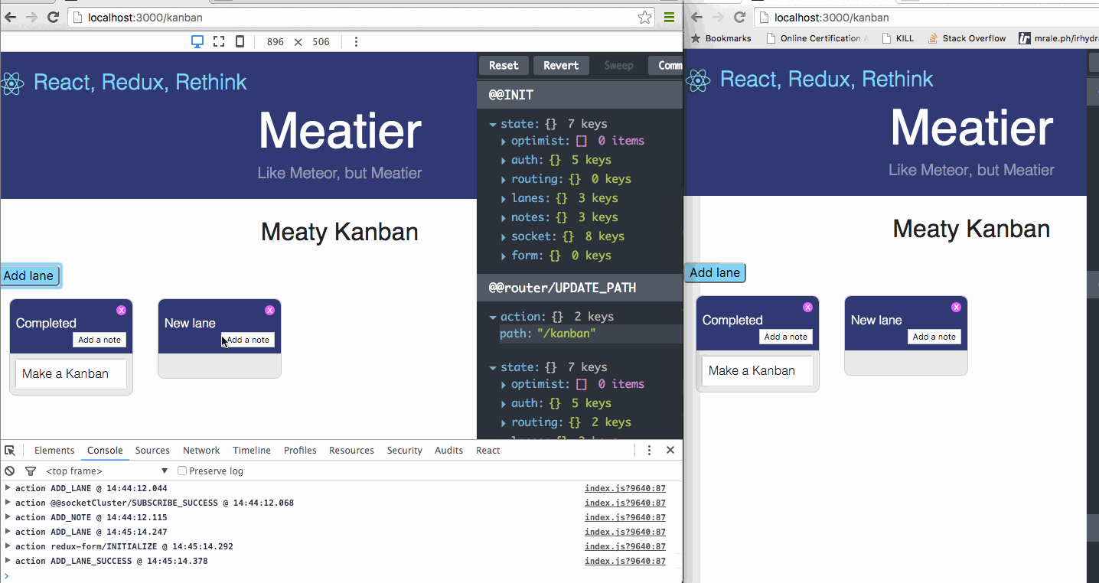1099x583 pixels.
Task: Open the Online Certification bookmark
Action: point(816,38)
